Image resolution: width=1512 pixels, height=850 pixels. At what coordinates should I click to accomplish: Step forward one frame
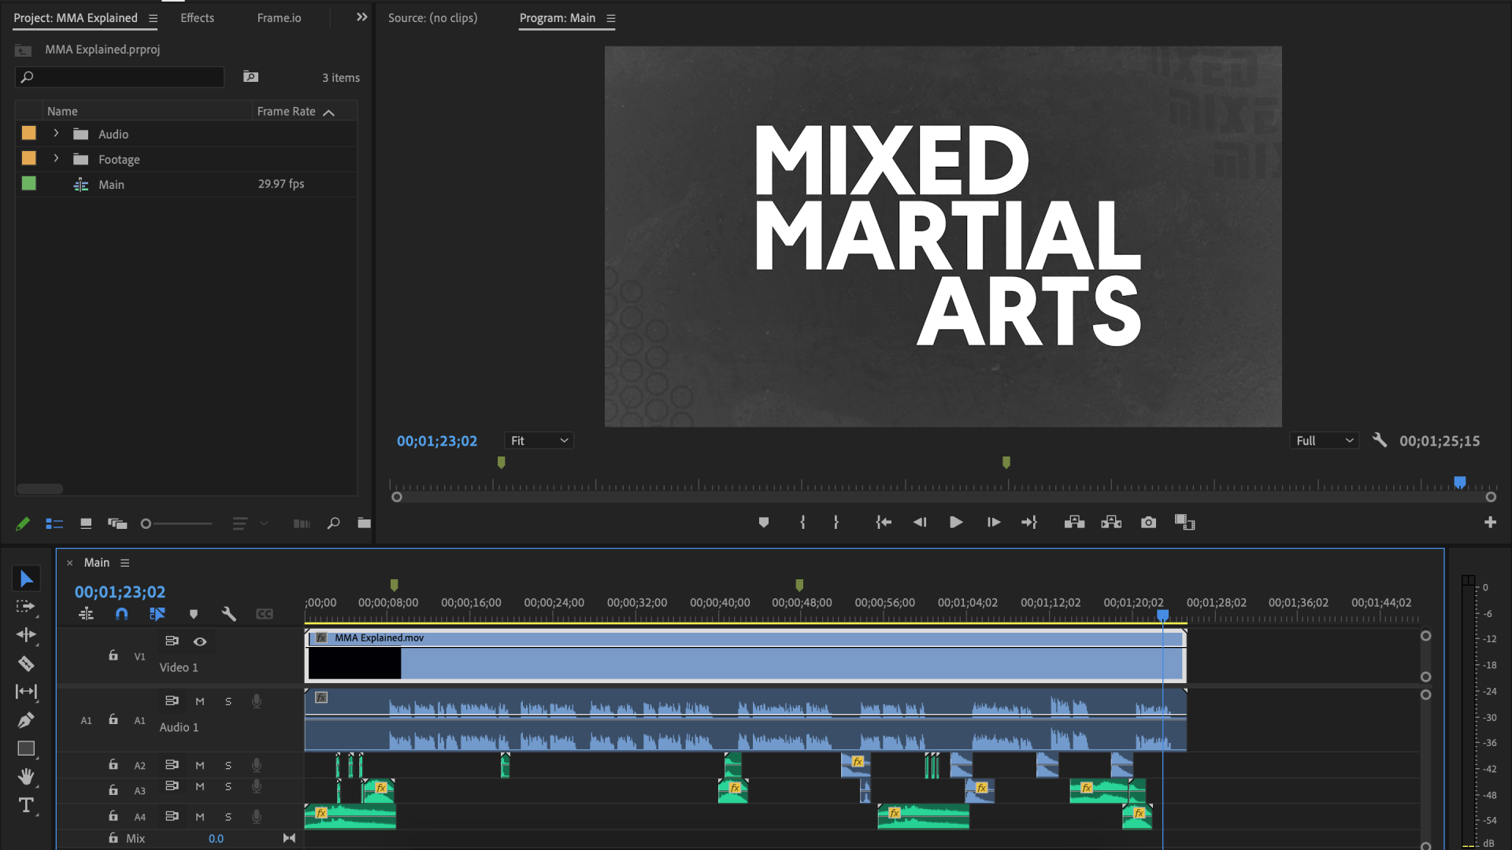[x=994, y=522]
